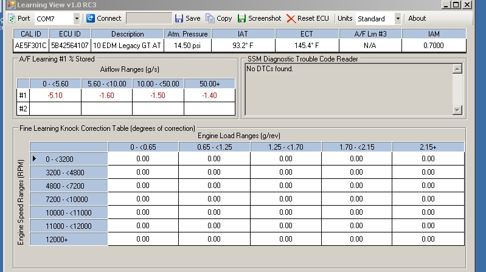486x272 pixels.
Task: Select the 11000 - <12000 RPM row header
Action: coord(69,226)
